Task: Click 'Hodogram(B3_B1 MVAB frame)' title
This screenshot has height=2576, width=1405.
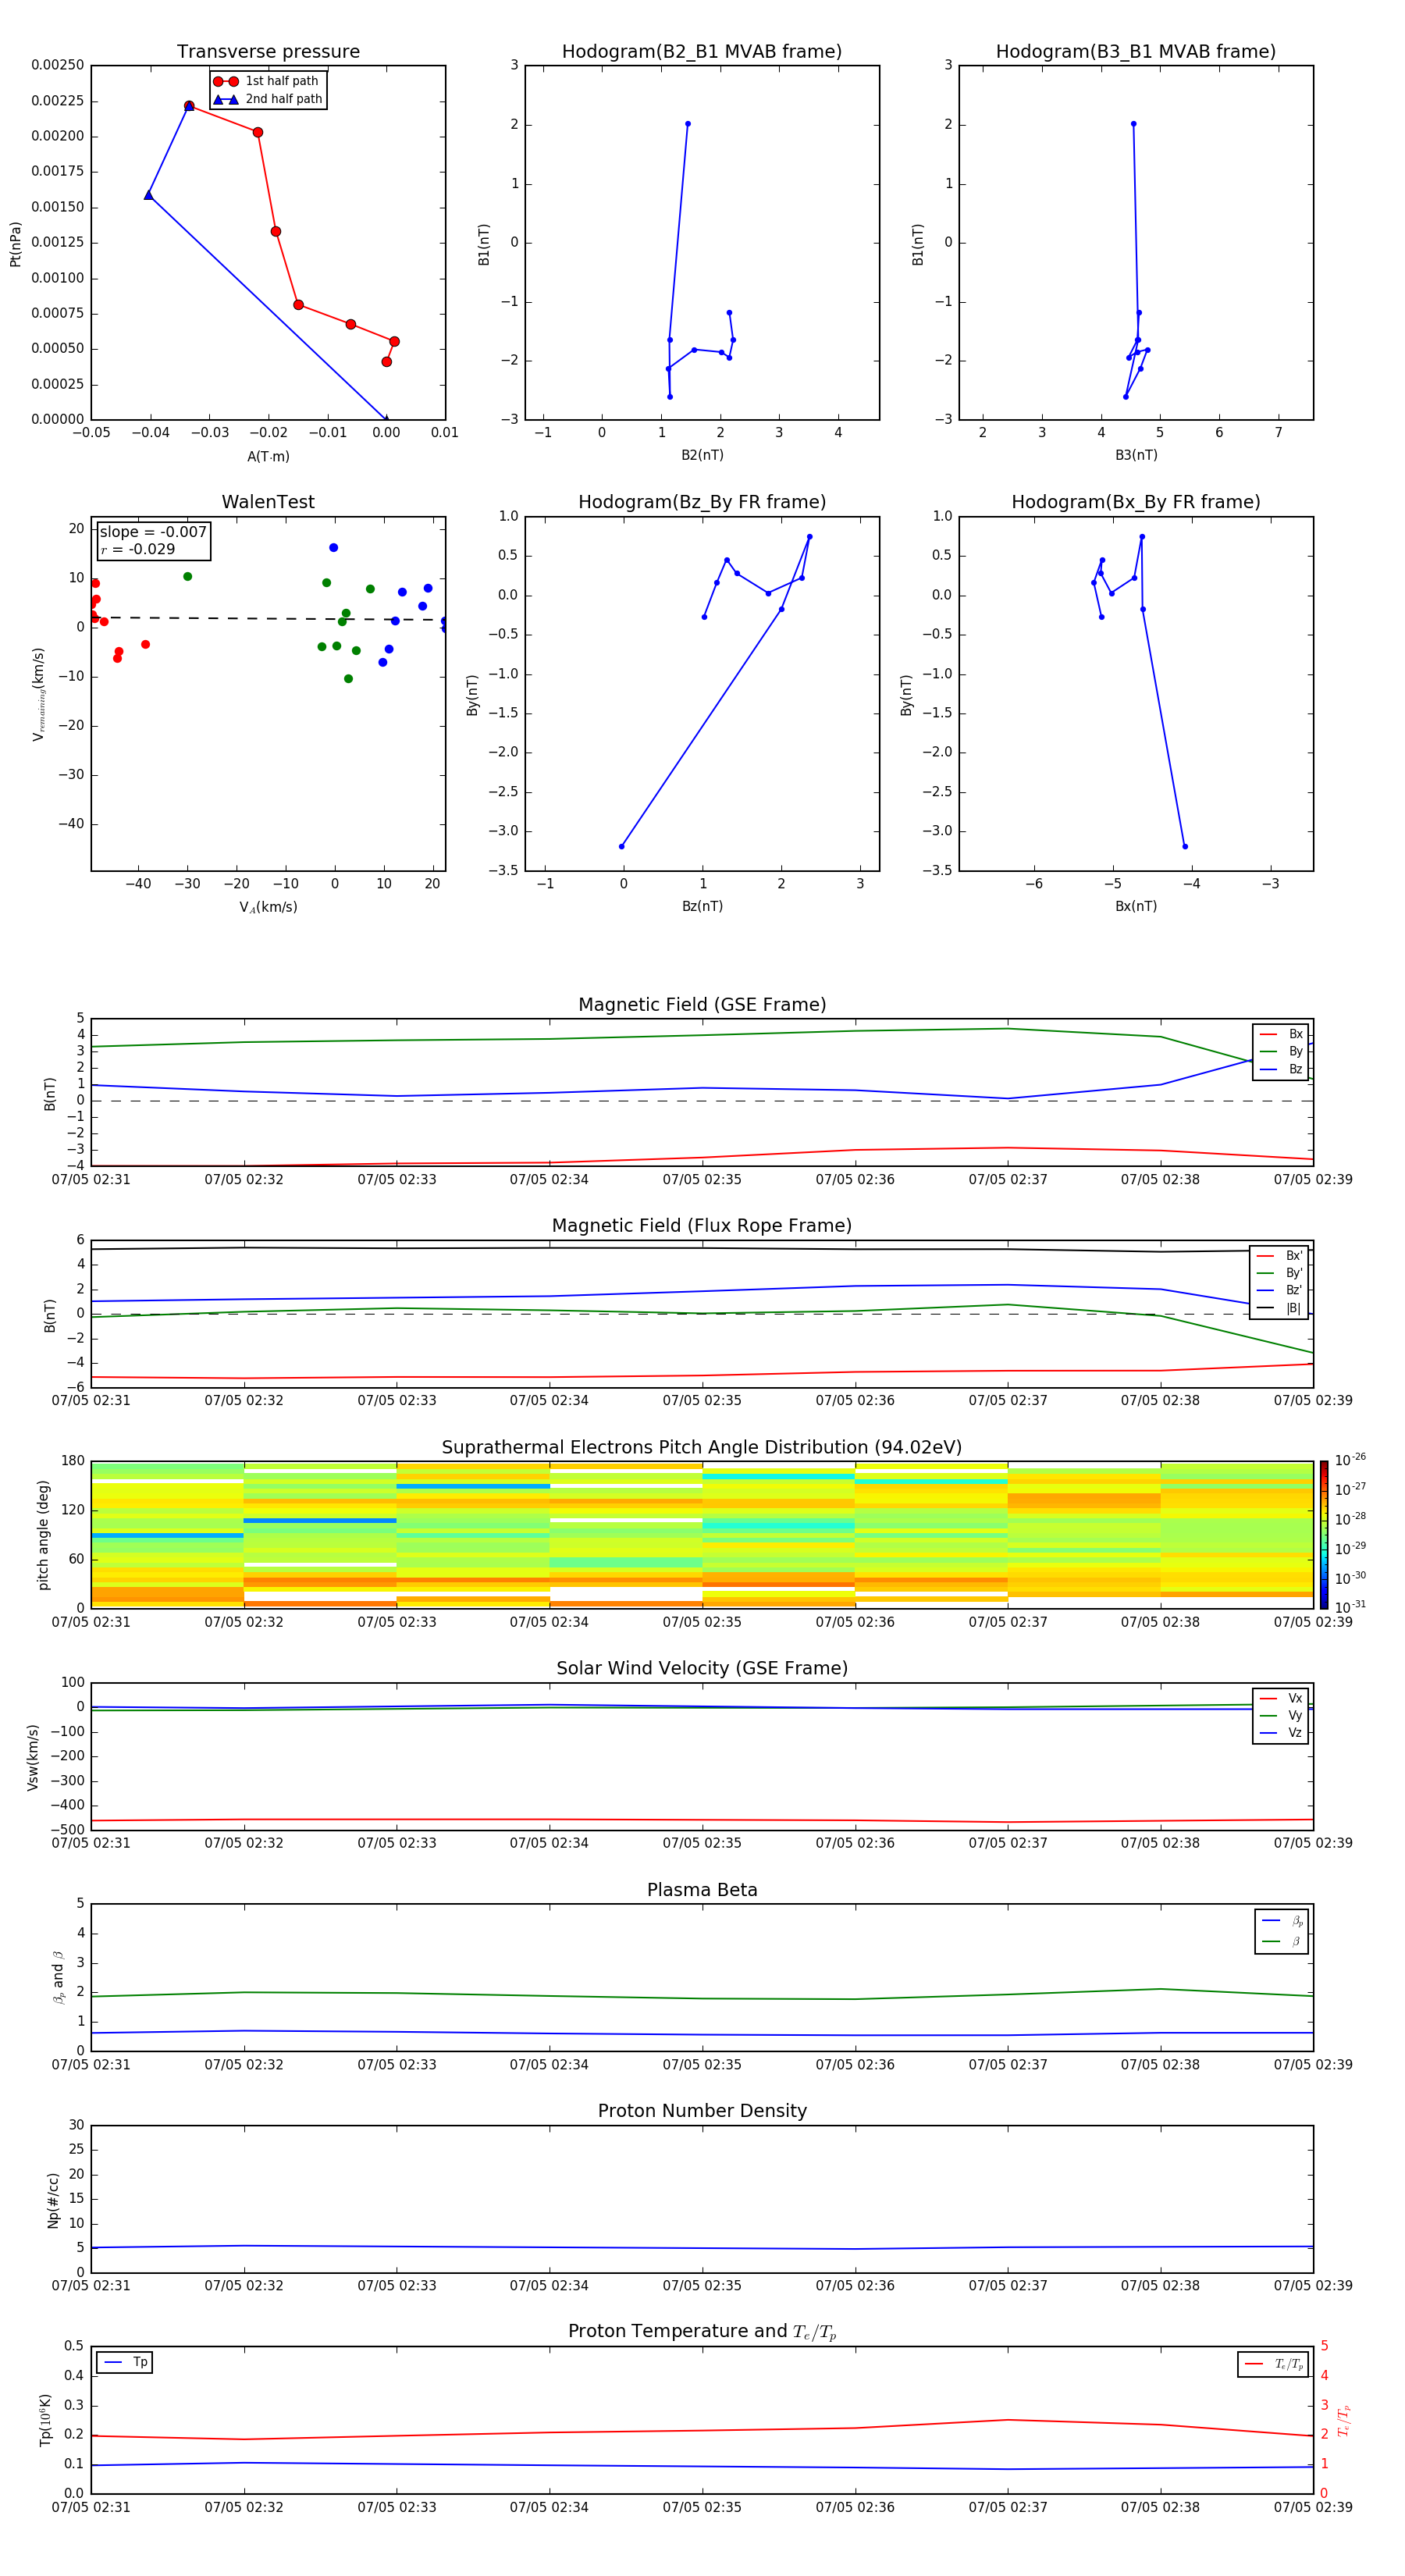Action: click(1136, 52)
